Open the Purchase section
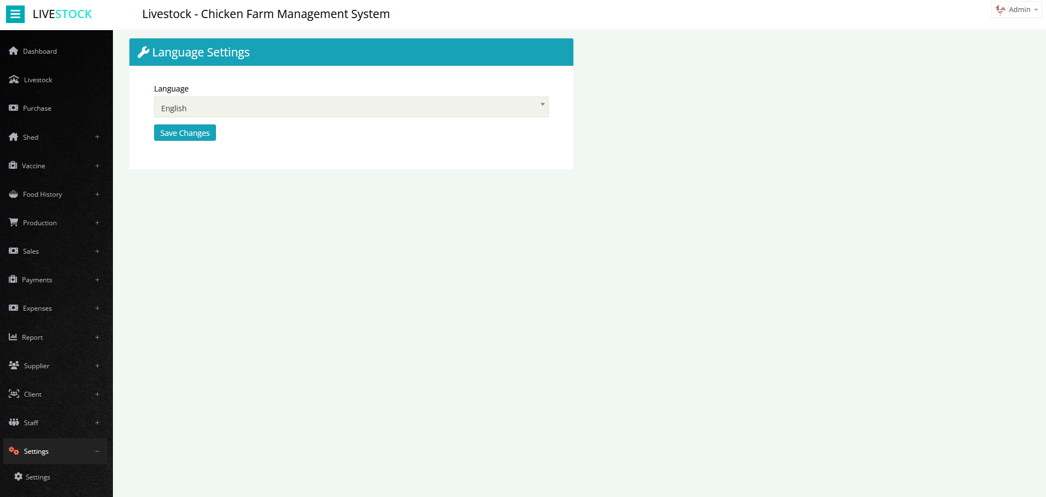 37,108
